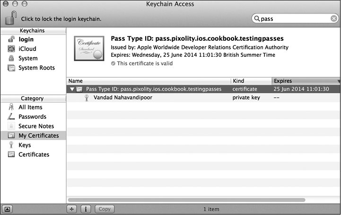Show the Keys category
The image size is (341, 215).
point(25,145)
